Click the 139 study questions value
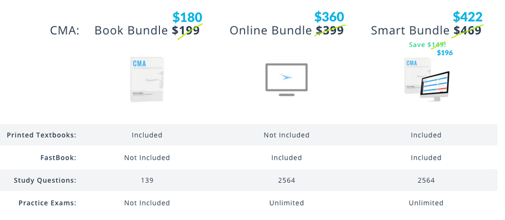505x220 pixels. tap(147, 180)
